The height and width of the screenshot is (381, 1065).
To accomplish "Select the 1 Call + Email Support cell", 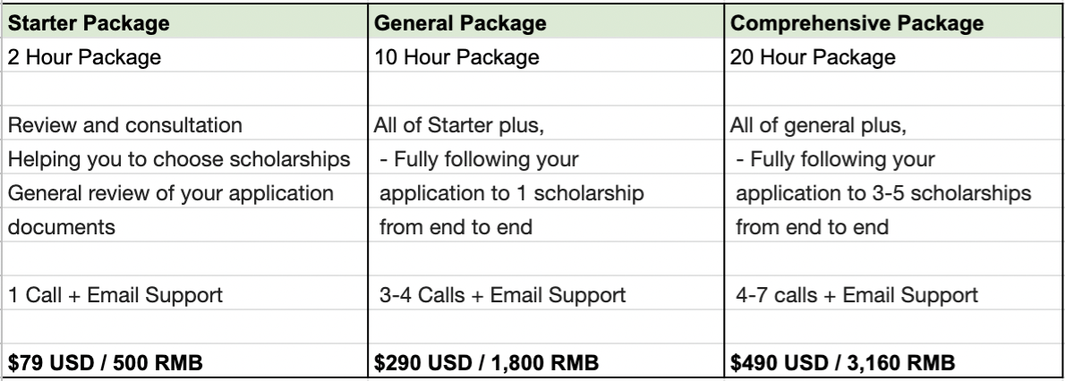I will pos(183,295).
